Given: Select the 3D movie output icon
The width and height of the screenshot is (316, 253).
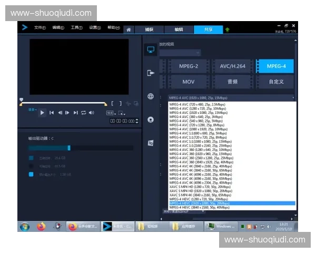Looking at the screenshot, I should (x=151, y=143).
